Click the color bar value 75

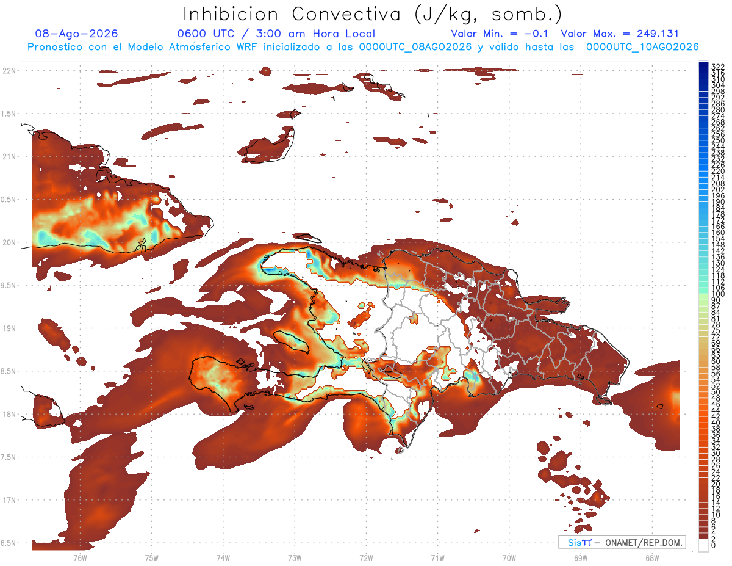click(x=716, y=330)
